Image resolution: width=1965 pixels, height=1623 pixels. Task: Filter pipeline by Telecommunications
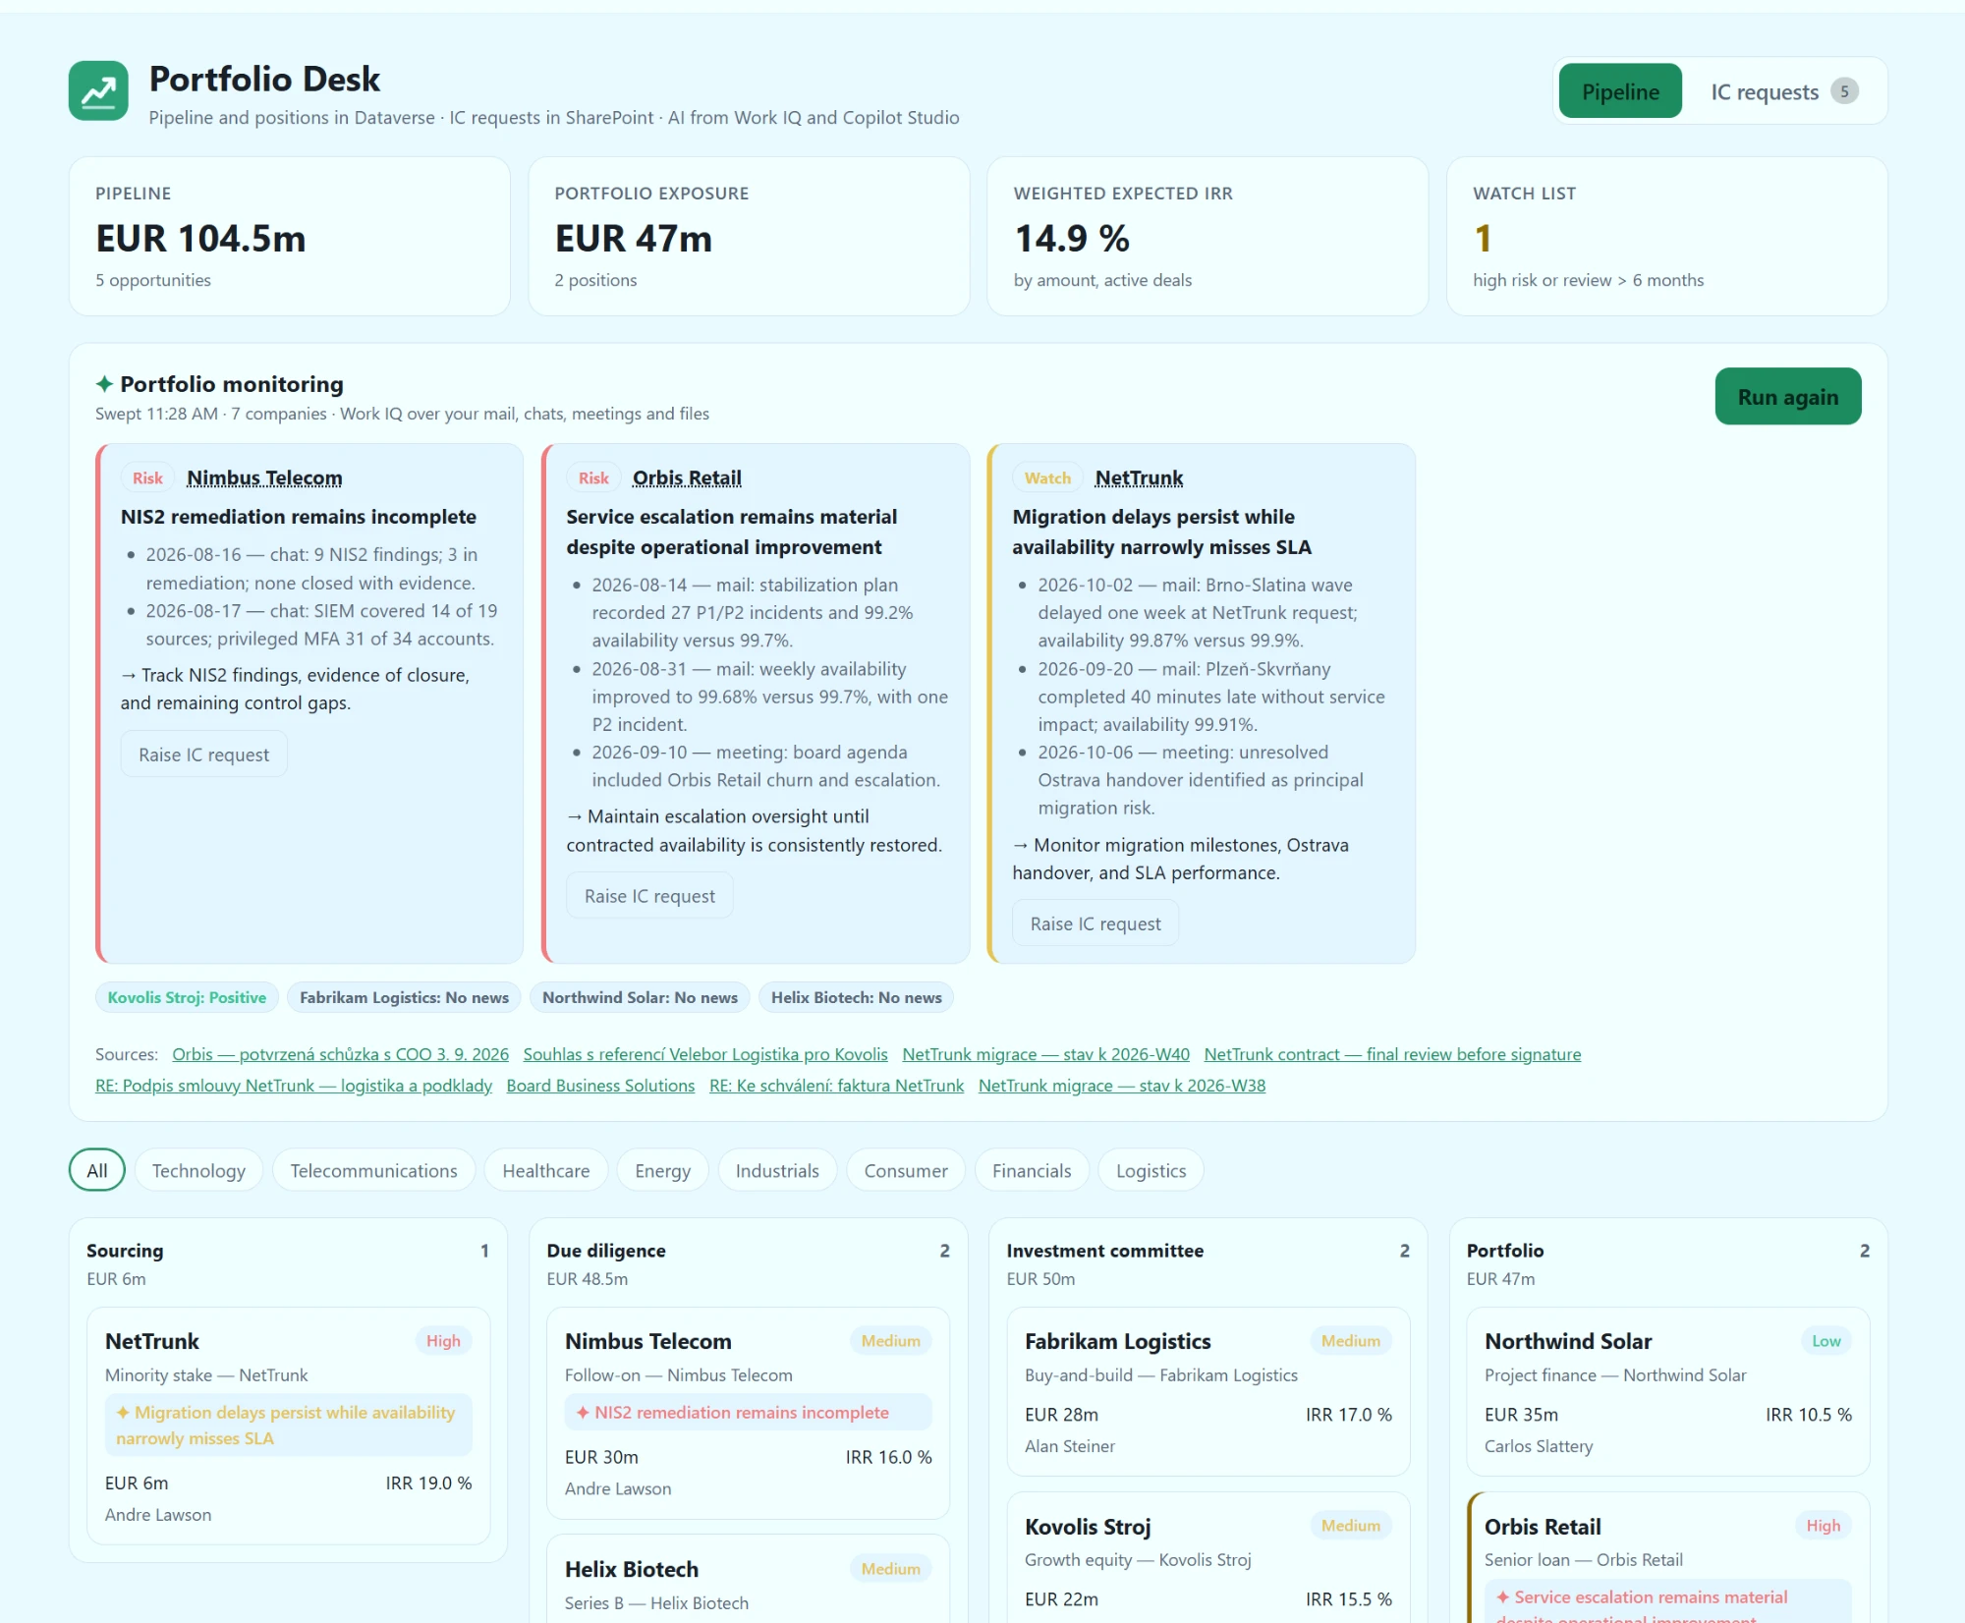(373, 1170)
